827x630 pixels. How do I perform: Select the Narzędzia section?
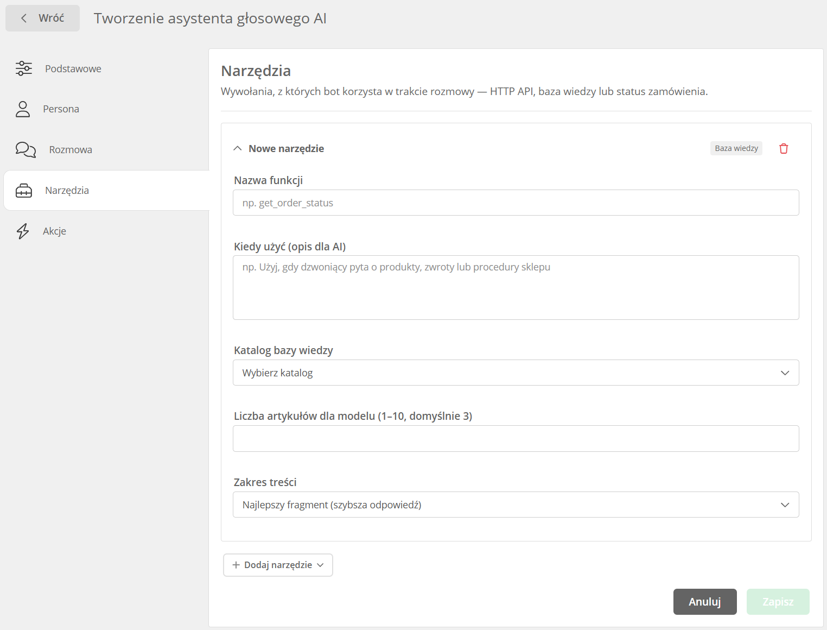[x=106, y=191]
